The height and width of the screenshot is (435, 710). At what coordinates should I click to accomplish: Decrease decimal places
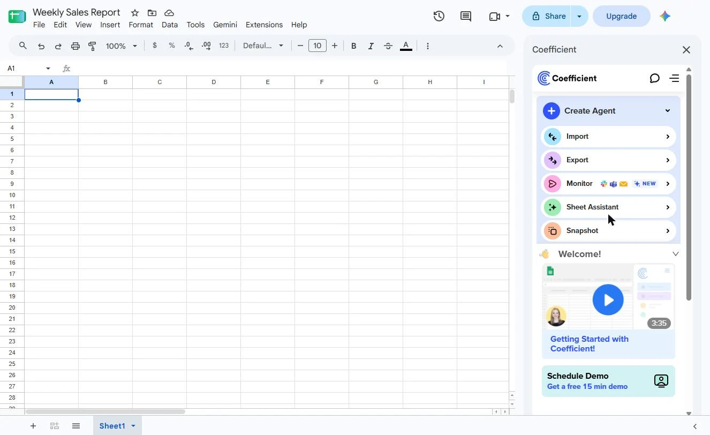click(189, 46)
